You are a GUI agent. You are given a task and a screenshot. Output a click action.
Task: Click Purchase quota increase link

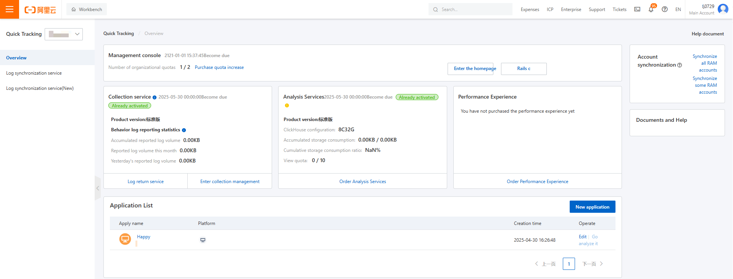tap(219, 67)
